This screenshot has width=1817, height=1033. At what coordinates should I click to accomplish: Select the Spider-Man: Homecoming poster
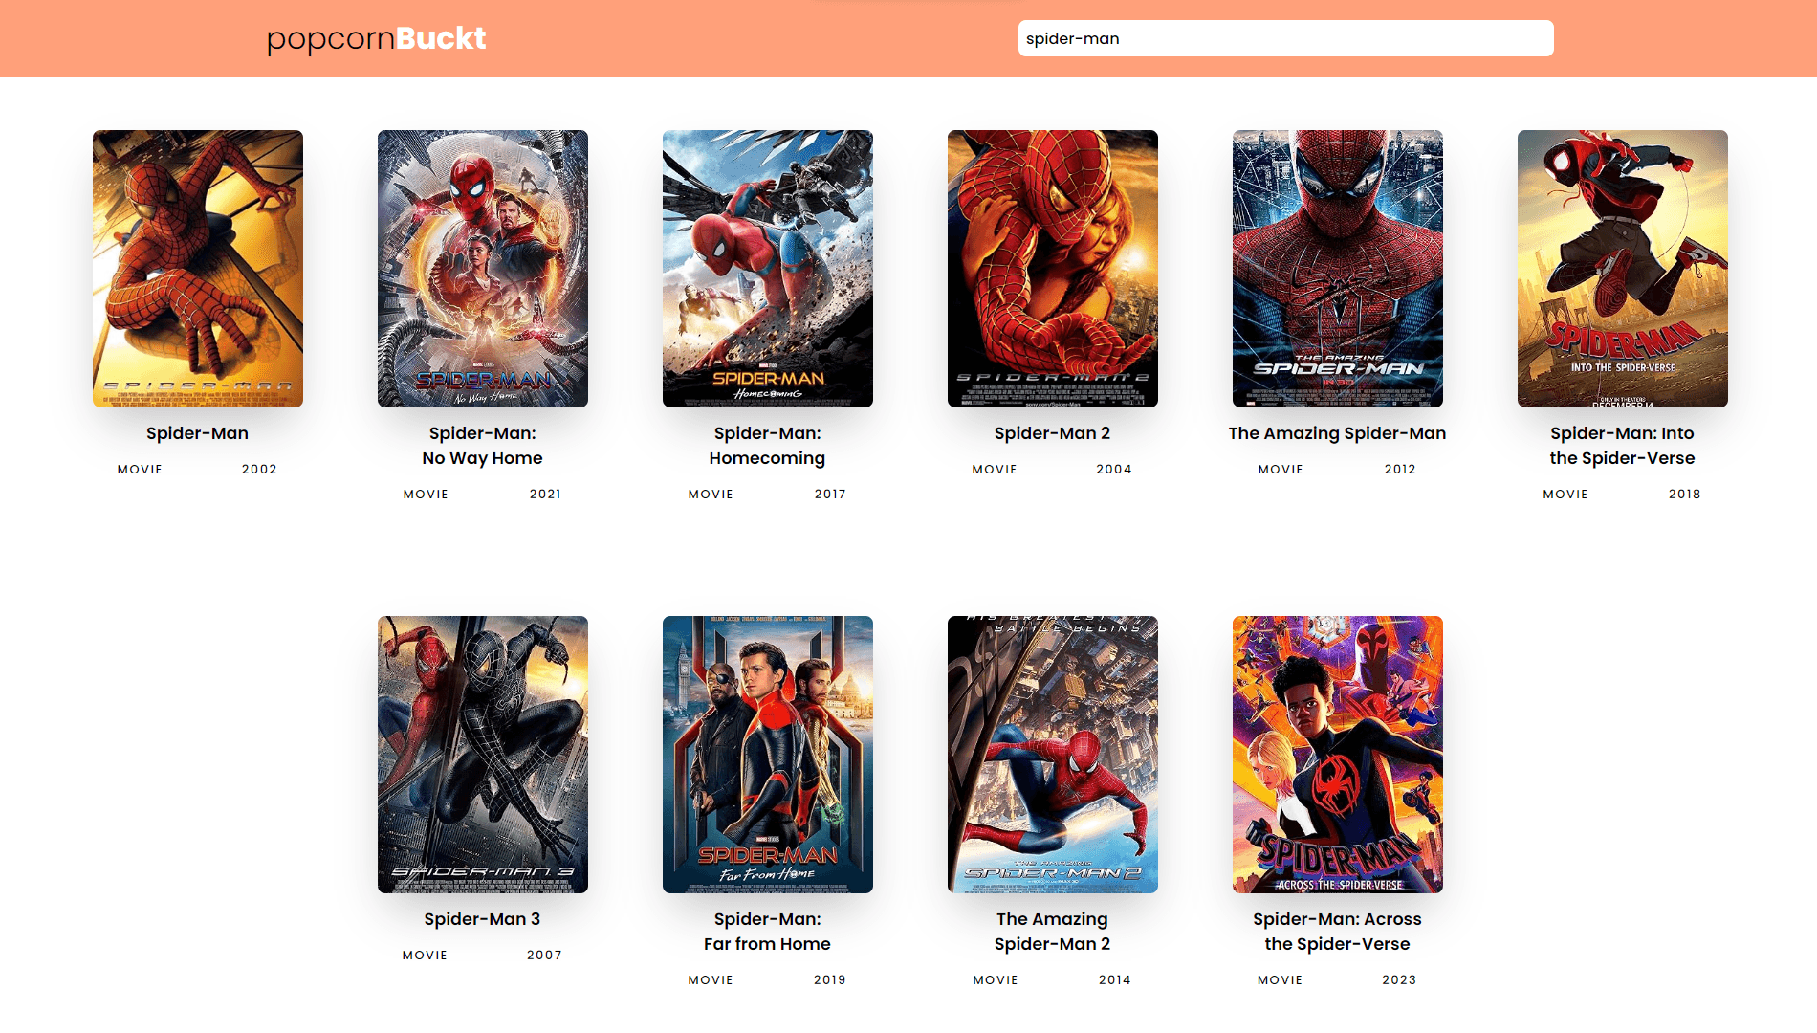[768, 269]
